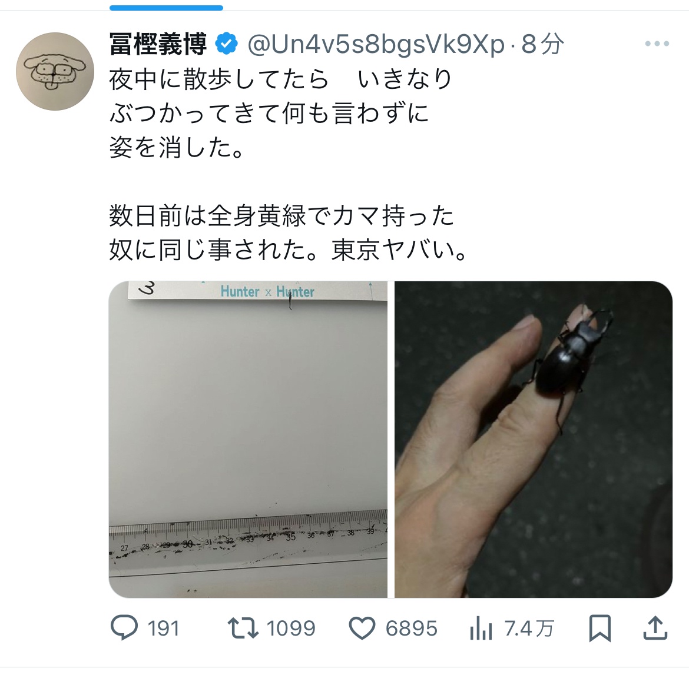Open the reply speech bubble icon
The height and width of the screenshot is (675, 689).
[x=124, y=628]
